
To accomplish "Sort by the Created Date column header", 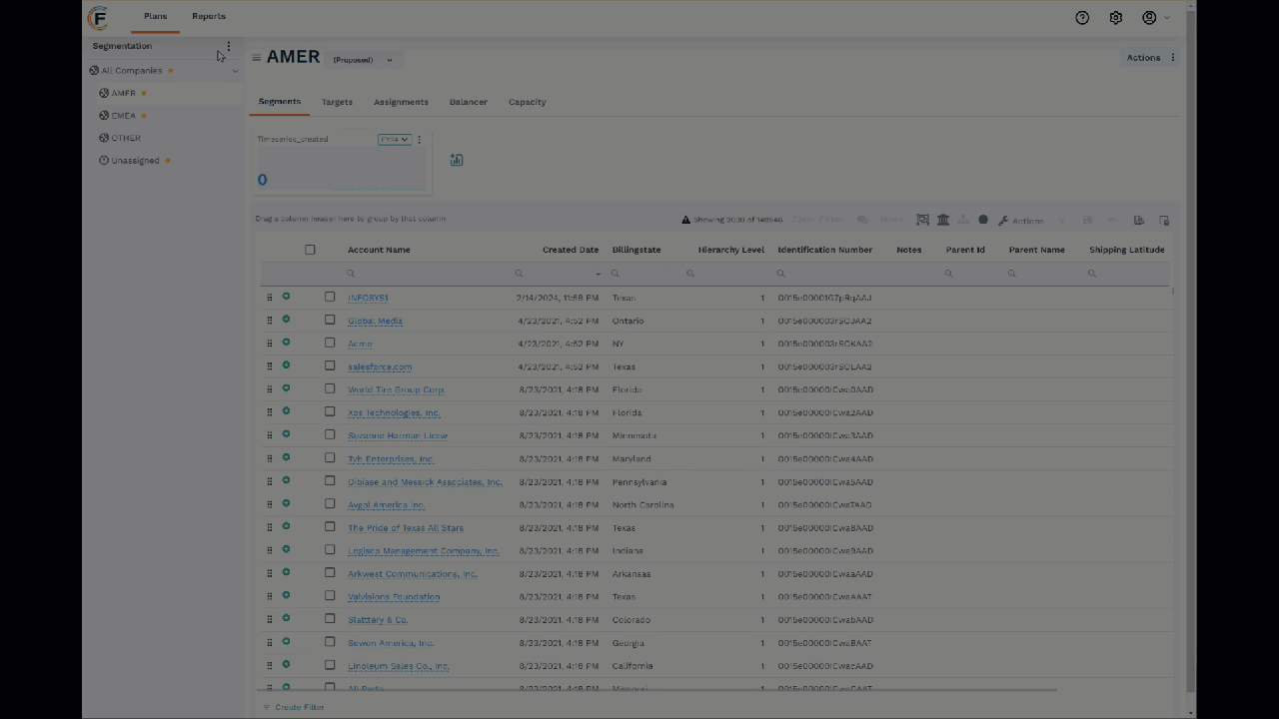I will (571, 250).
